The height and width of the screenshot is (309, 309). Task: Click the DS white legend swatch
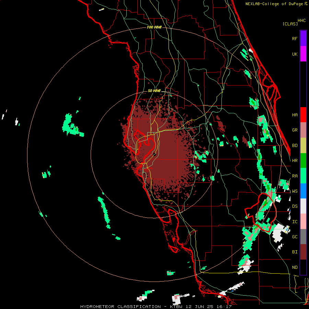(x=303, y=206)
